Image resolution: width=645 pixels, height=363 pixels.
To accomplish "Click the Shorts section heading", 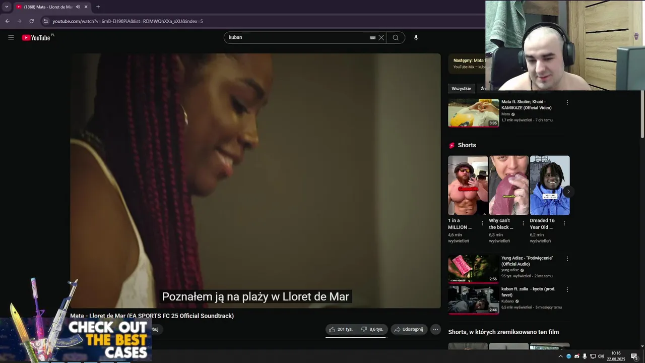I will (x=467, y=145).
